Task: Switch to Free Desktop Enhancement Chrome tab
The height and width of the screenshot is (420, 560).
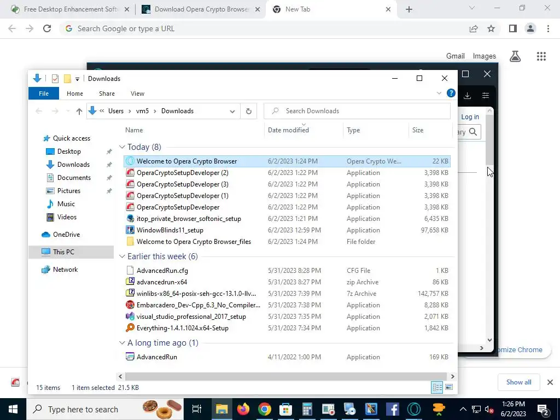Action: (70, 10)
